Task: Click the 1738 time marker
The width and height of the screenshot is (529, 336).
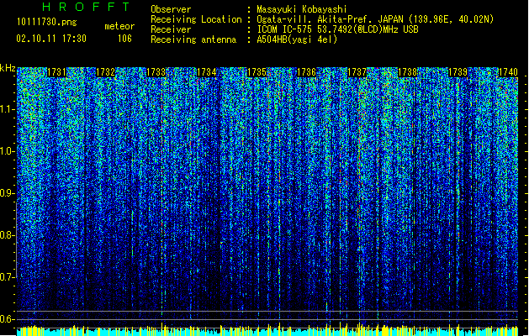Action: (408, 72)
